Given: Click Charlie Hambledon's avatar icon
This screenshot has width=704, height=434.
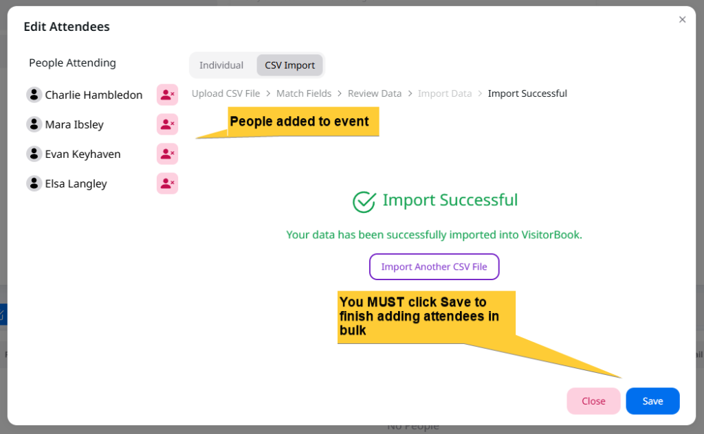Looking at the screenshot, I should click(x=34, y=95).
